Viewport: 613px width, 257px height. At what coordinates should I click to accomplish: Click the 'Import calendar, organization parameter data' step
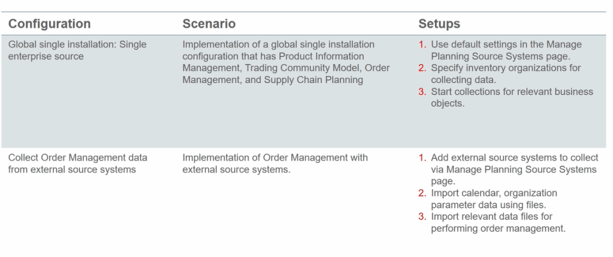pyautogui.click(x=494, y=198)
